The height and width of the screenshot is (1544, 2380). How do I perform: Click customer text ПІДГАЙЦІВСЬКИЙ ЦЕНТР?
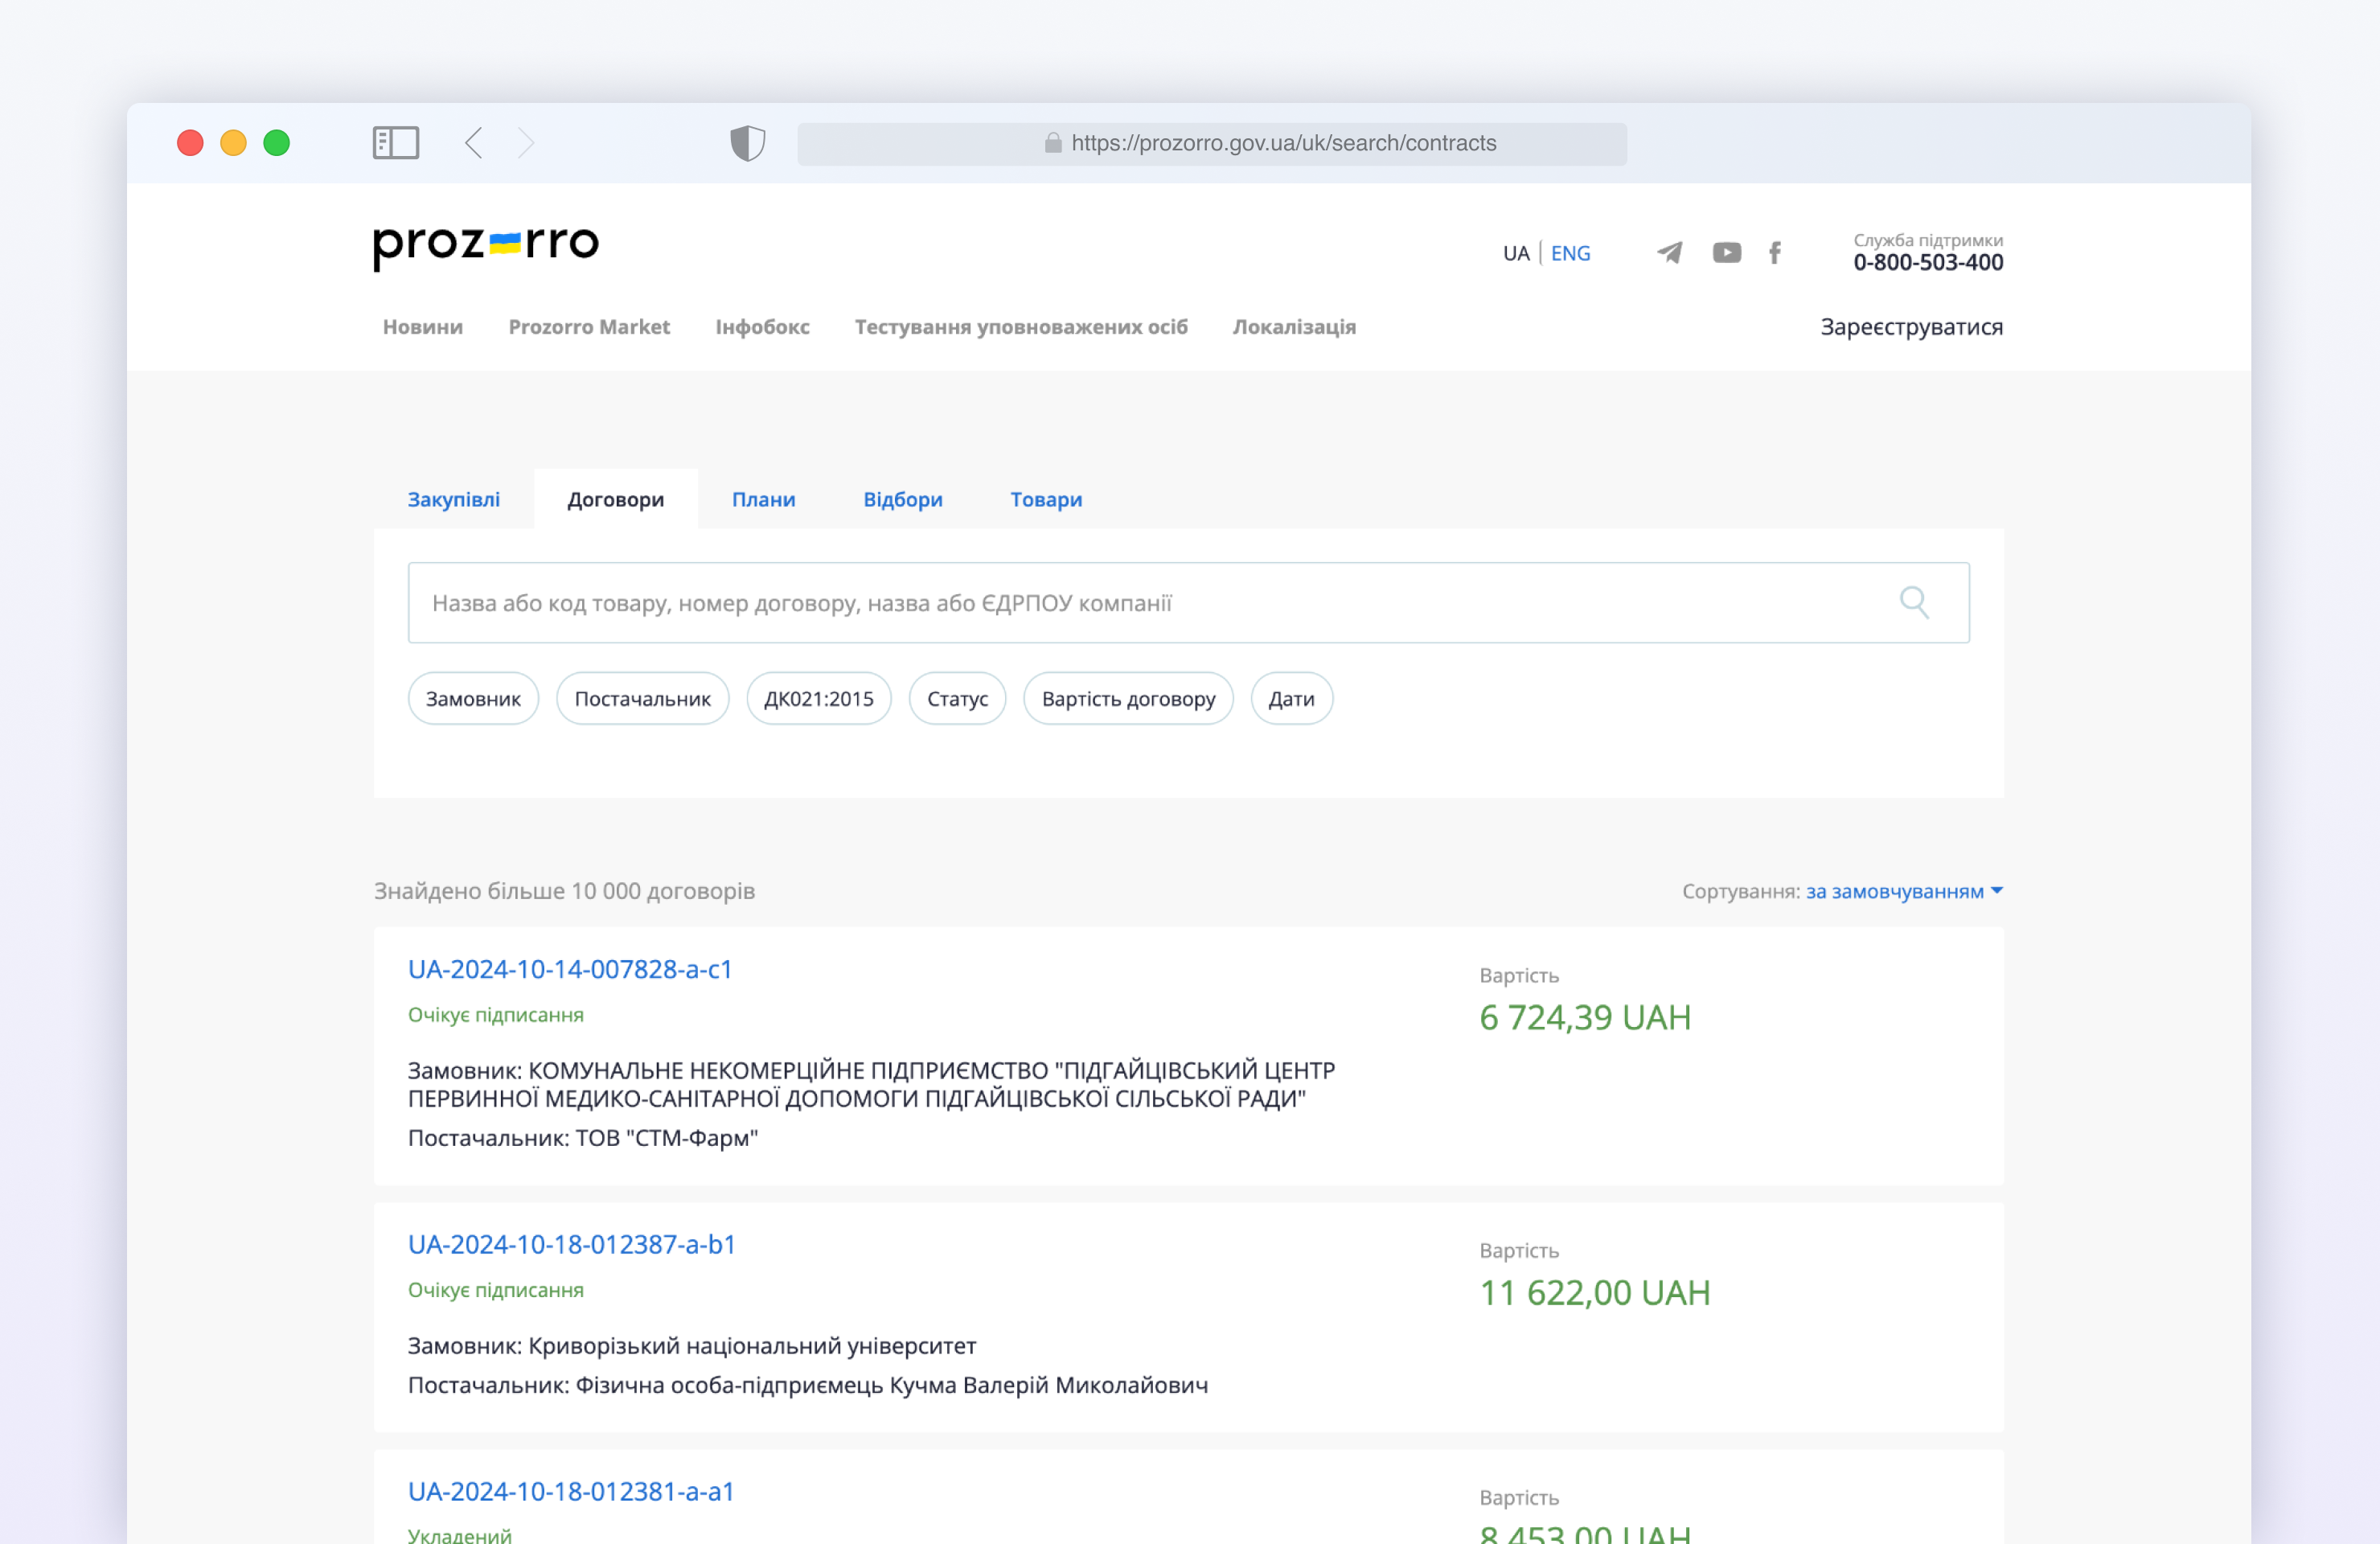(1198, 1070)
